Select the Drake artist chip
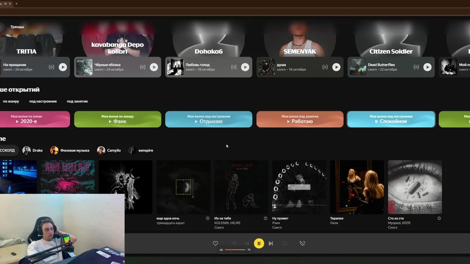470x264 pixels. (x=32, y=150)
